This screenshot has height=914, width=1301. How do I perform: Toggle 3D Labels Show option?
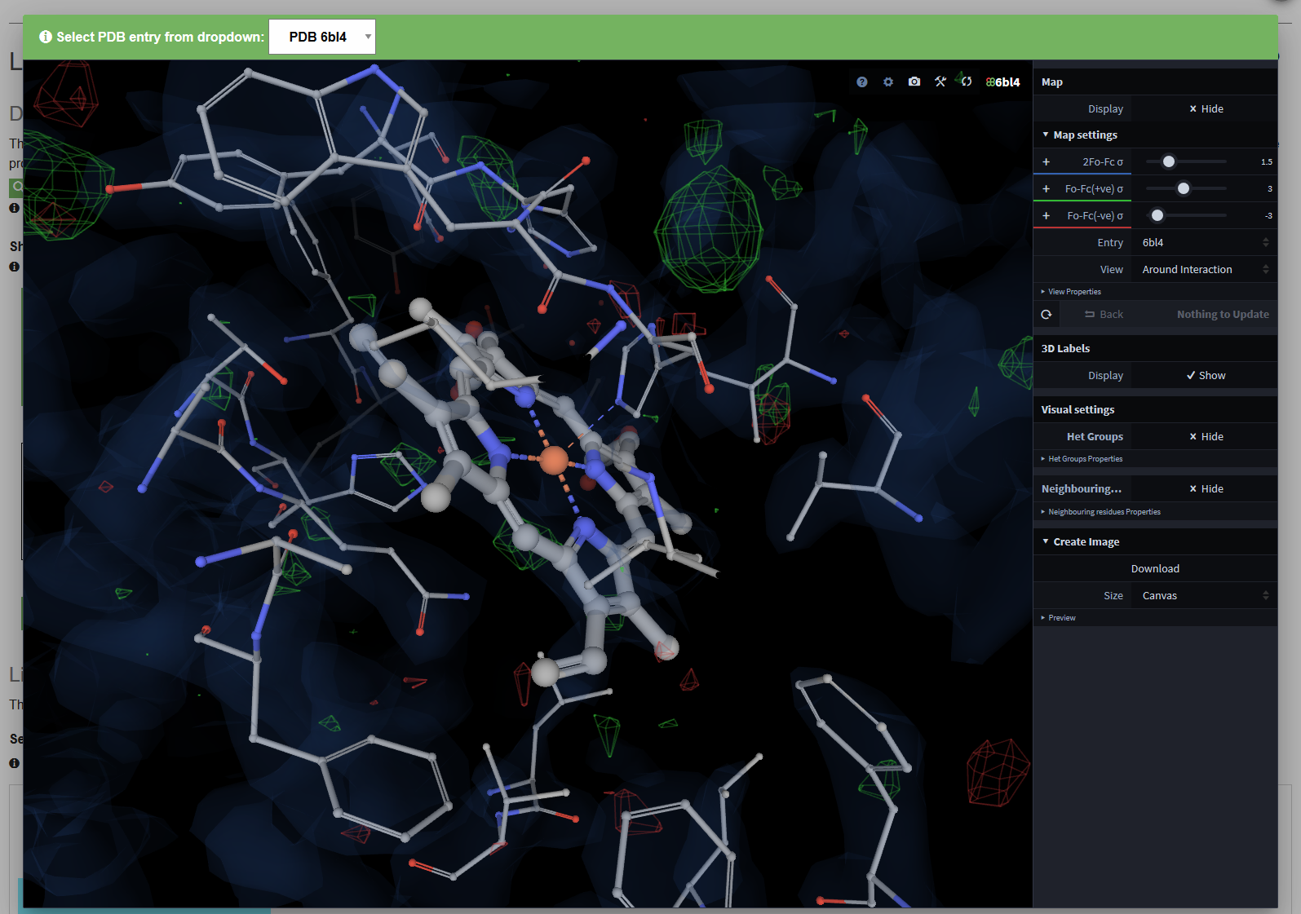click(x=1205, y=376)
